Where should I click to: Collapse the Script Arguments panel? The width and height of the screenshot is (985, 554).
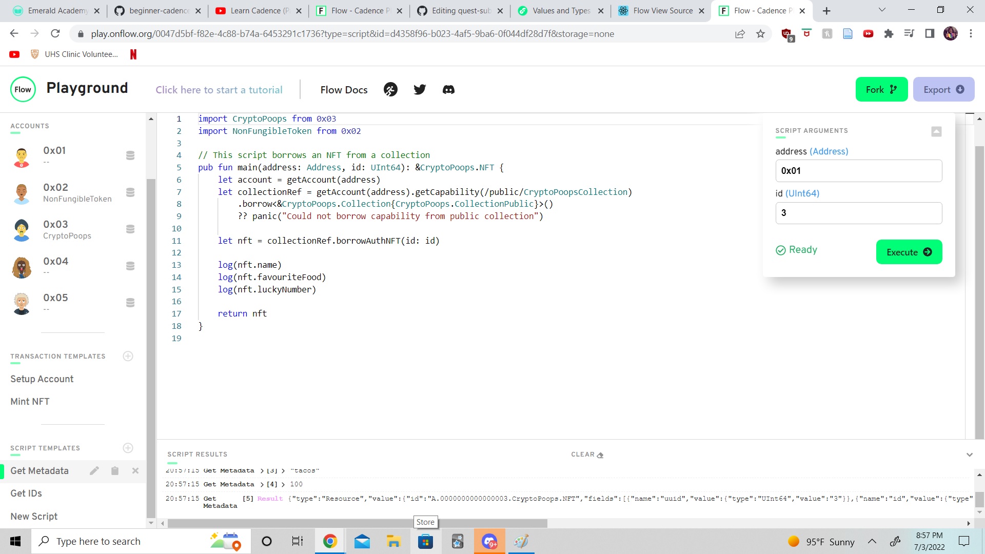pos(936,131)
